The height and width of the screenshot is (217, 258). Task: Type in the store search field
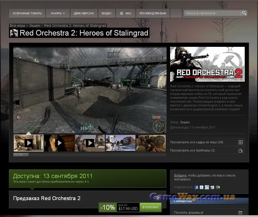pyautogui.click(x=212, y=13)
